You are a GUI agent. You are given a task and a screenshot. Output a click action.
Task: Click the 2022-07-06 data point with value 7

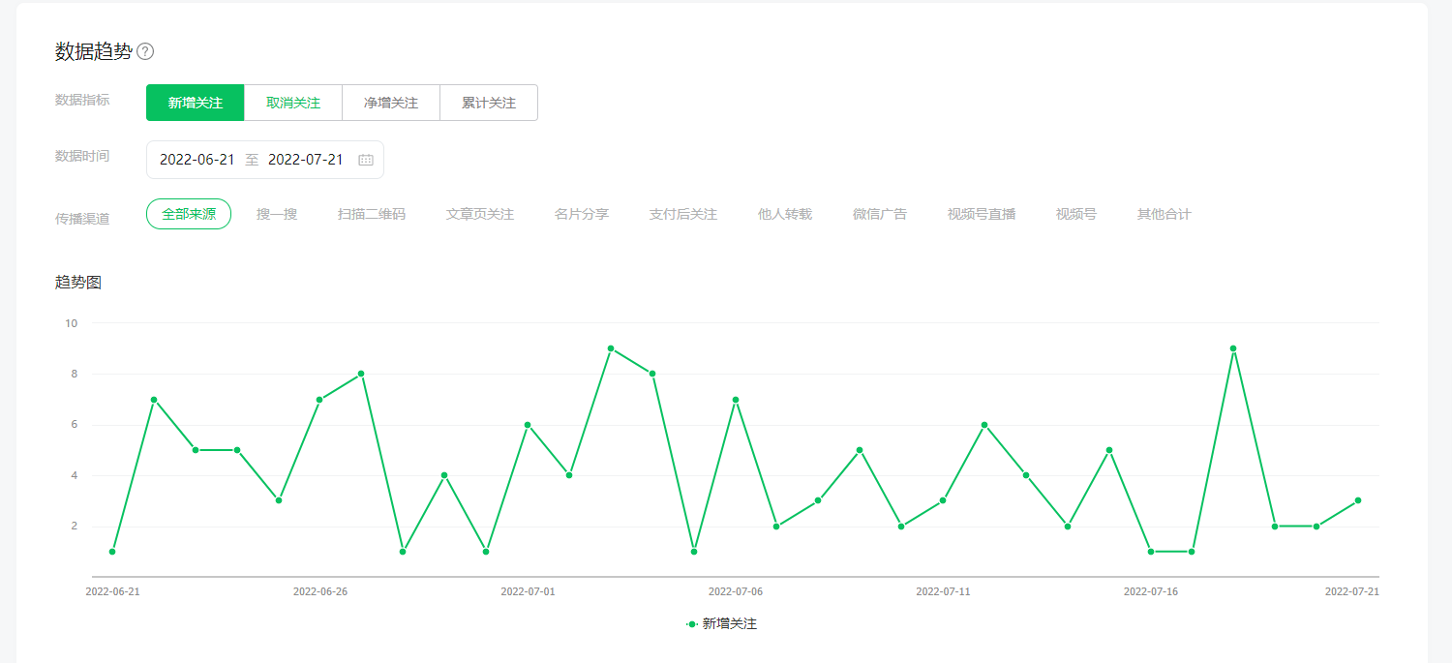(x=736, y=400)
